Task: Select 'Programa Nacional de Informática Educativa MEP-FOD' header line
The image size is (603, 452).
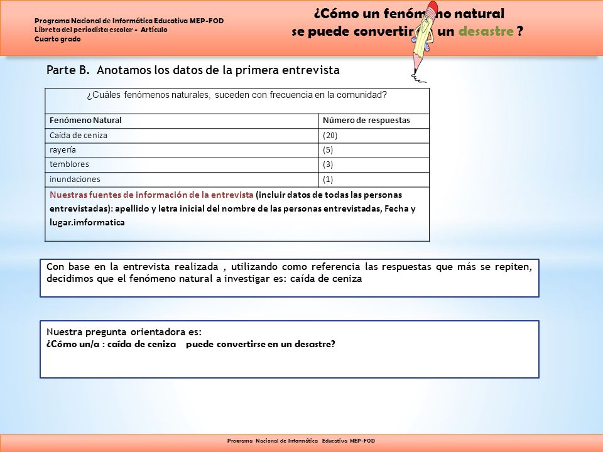Action: pos(129,21)
